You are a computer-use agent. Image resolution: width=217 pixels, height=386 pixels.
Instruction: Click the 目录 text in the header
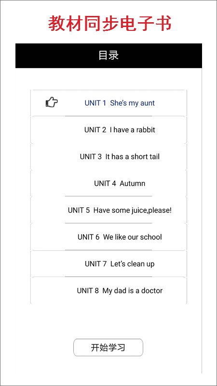click(108, 55)
